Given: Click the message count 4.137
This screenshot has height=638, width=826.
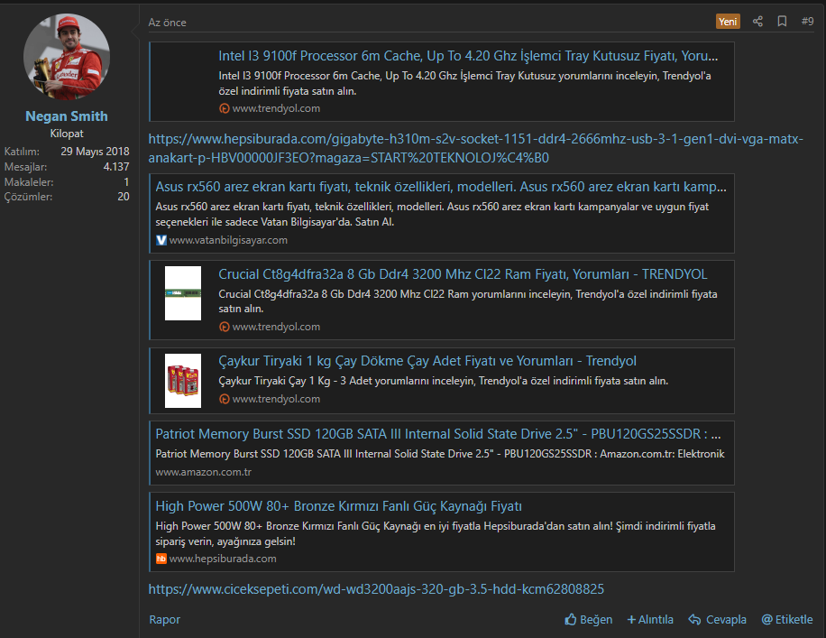Looking at the screenshot, I should [x=116, y=167].
